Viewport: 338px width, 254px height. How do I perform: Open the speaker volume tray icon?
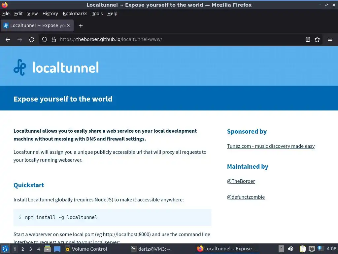point(290,249)
